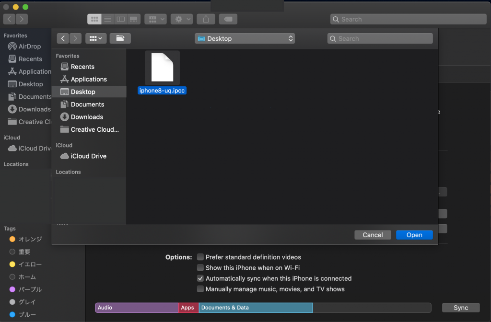Open the Finder action gear menu
Viewport: 491px width, 322px height.
coord(182,19)
